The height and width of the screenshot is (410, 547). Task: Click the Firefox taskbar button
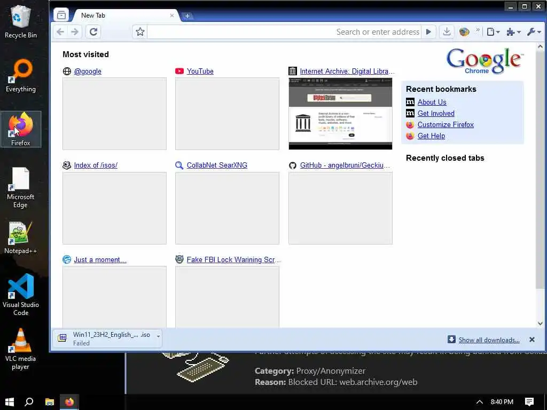coord(69,402)
